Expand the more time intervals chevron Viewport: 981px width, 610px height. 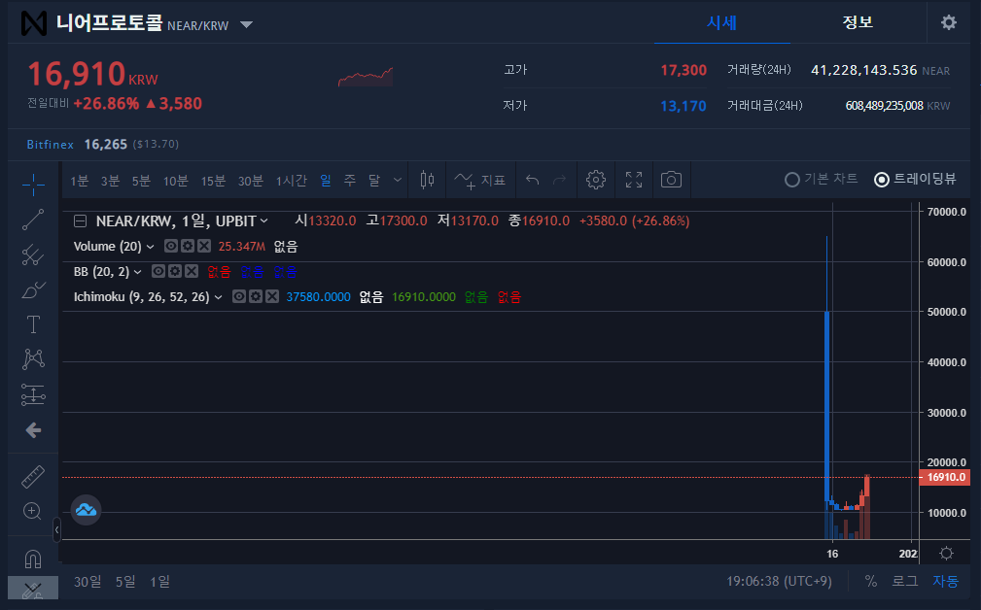pos(398,180)
